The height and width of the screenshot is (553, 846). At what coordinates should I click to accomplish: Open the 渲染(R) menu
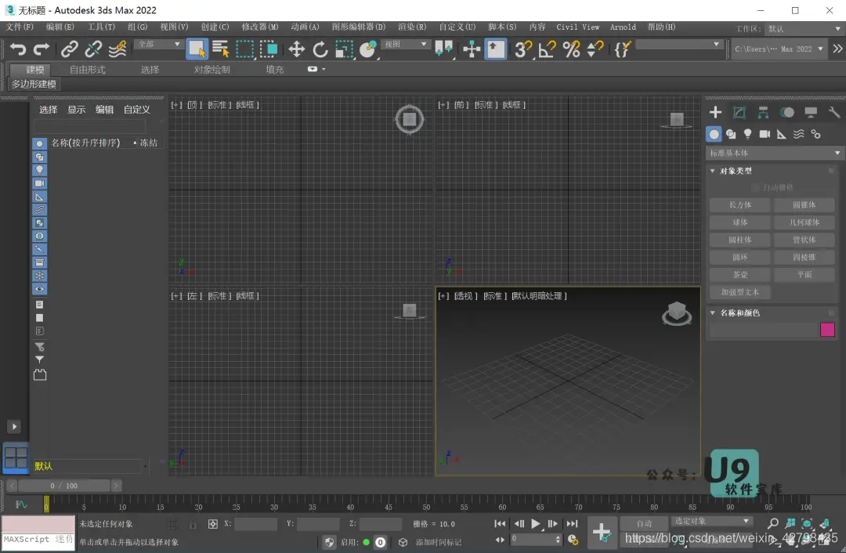(x=412, y=27)
